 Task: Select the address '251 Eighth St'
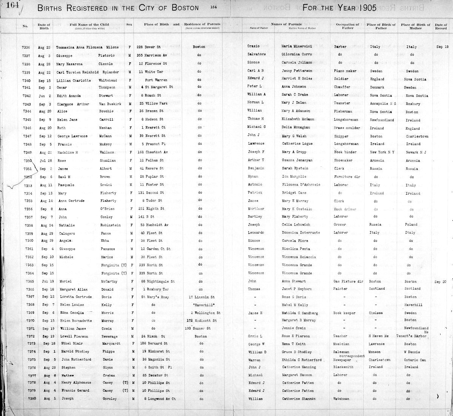pos(151,209)
